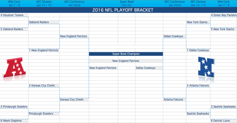Image resolution: width=237 pixels, height=123 pixels.
Task: Click the 3 Pittsburgh Steelers wild card cell
Action: (14, 107)
